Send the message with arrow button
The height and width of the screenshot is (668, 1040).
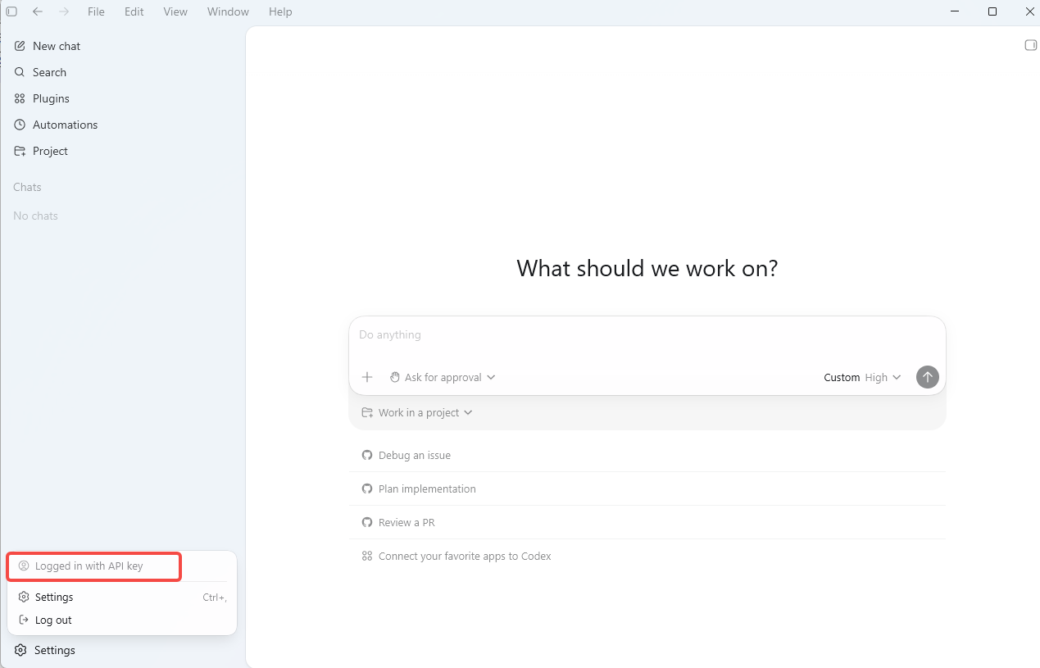pos(928,377)
